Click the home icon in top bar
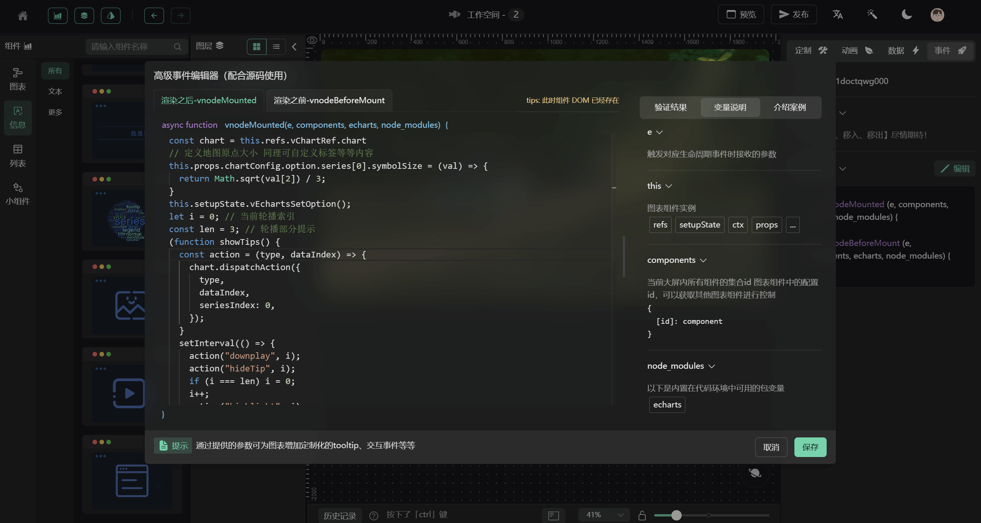This screenshot has height=523, width=981. 23,15
